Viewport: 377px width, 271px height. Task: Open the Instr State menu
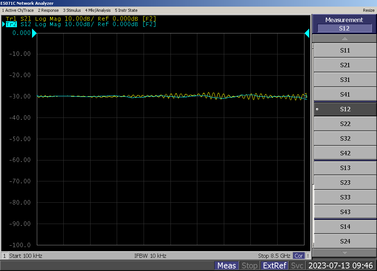tap(126, 10)
